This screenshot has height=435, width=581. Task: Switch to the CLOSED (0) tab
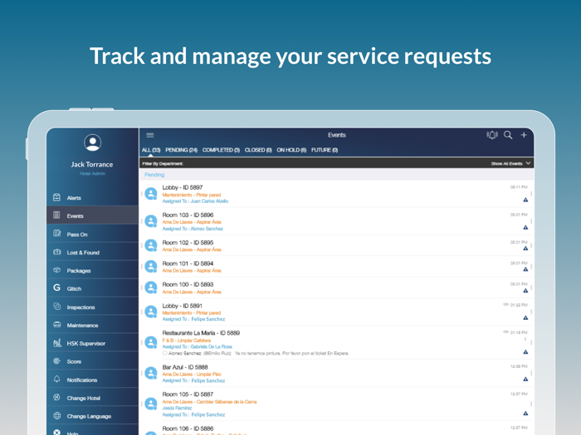coord(258,150)
